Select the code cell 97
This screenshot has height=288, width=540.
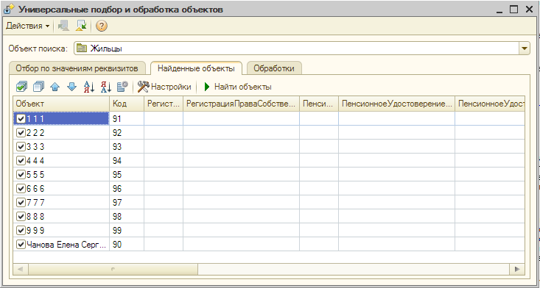tap(127, 203)
